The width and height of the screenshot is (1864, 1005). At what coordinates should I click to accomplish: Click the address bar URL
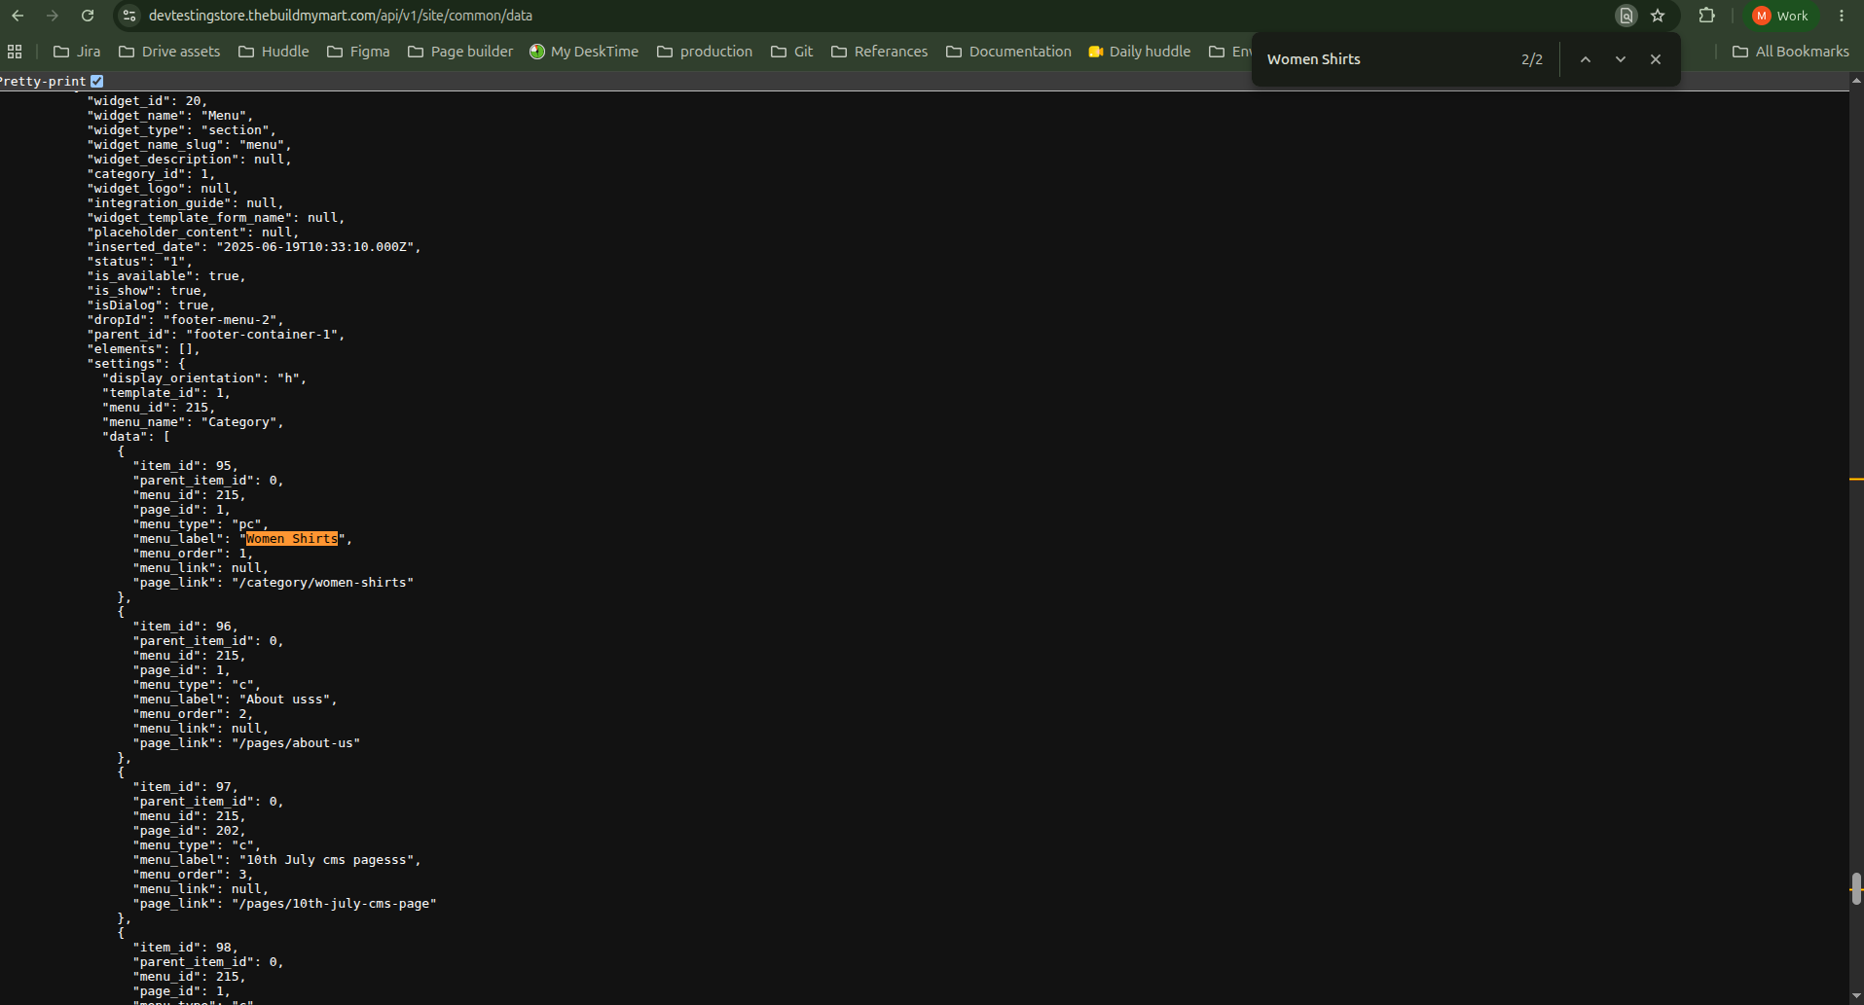coord(341,16)
